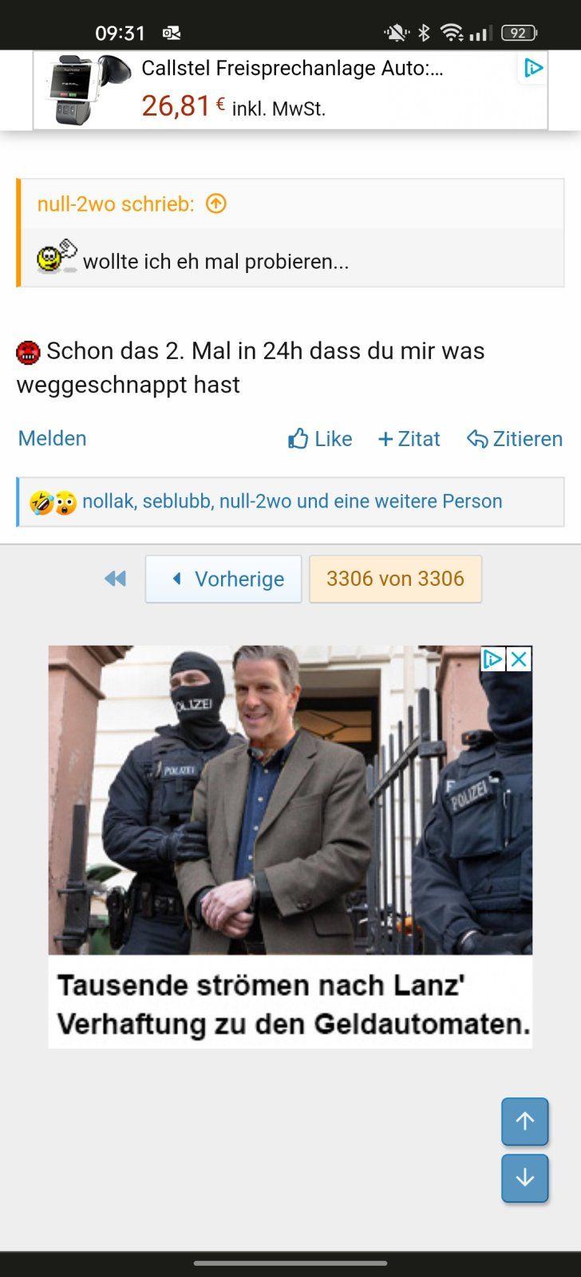Open AdChoices icon on the Callstel banner
Screen dimensions: 581x1277
point(533,68)
